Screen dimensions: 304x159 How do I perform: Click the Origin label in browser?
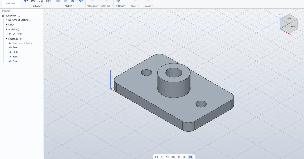[12, 25]
